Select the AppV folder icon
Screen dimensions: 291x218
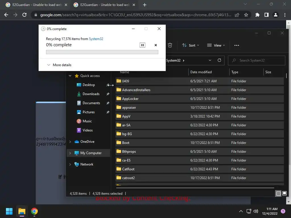(x=119, y=116)
